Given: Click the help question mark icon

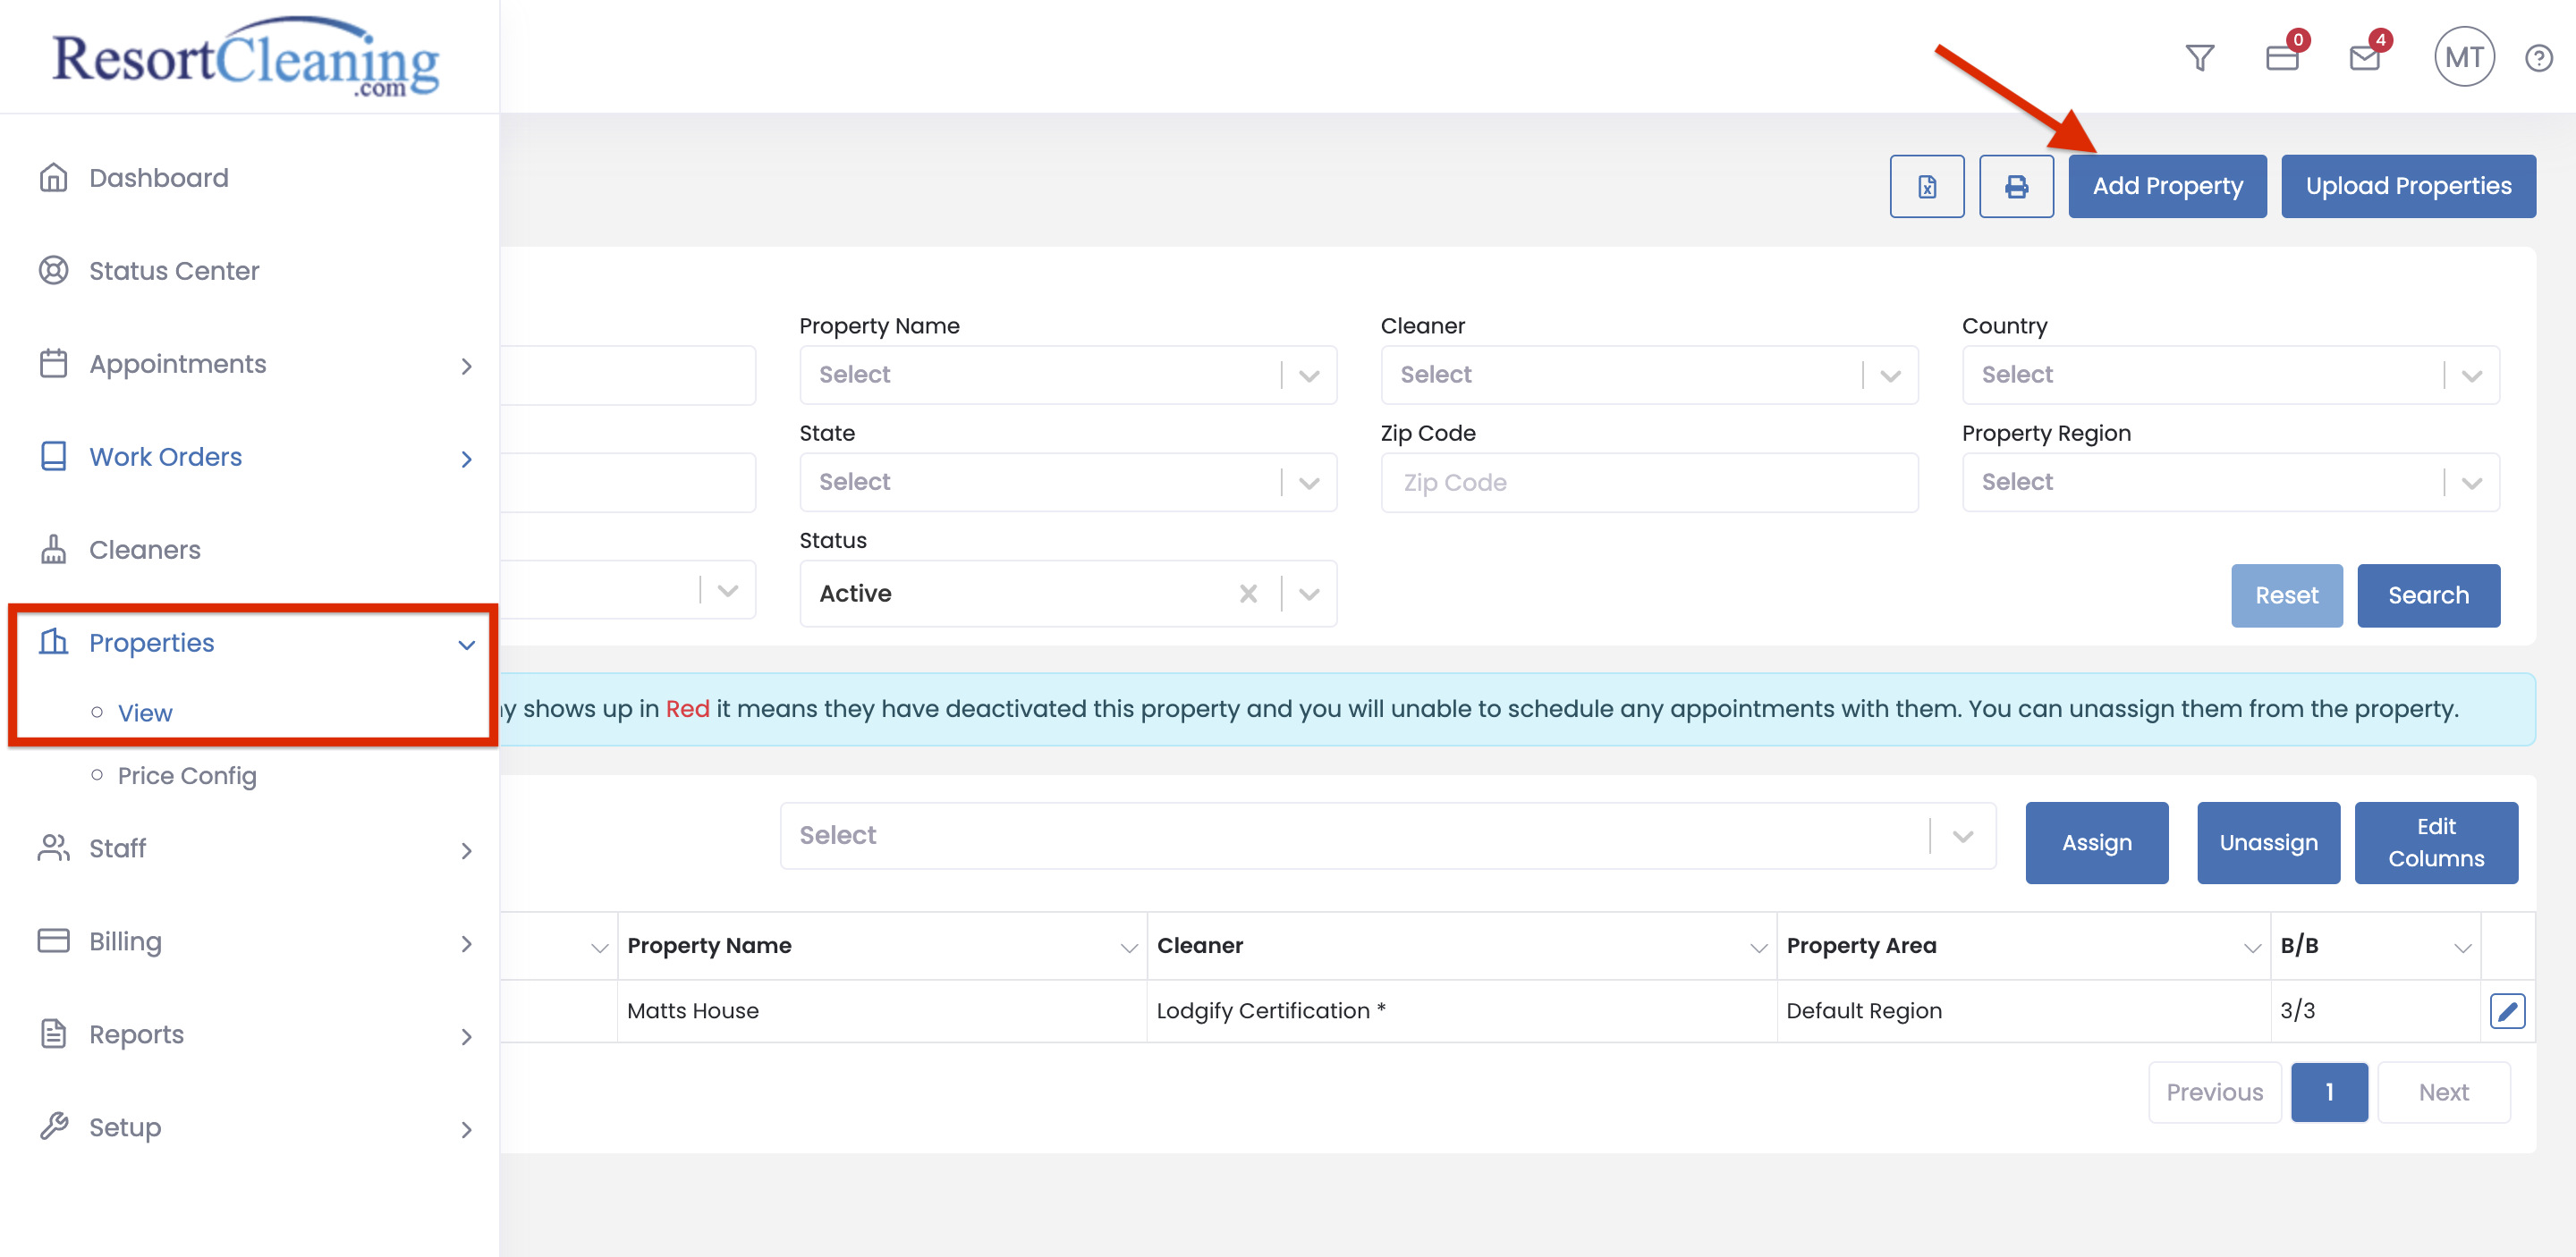Looking at the screenshot, I should tap(2538, 58).
